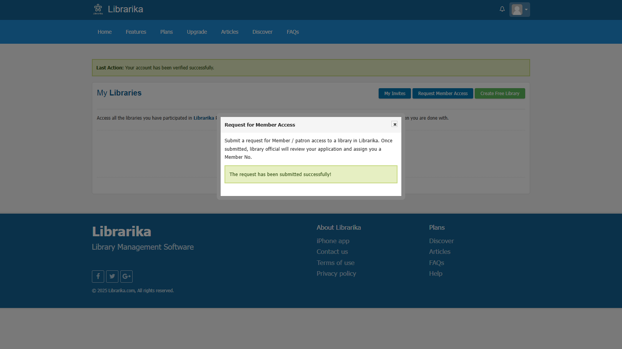This screenshot has width=622, height=349.
Task: Click the My Invites button
Action: pos(394,94)
